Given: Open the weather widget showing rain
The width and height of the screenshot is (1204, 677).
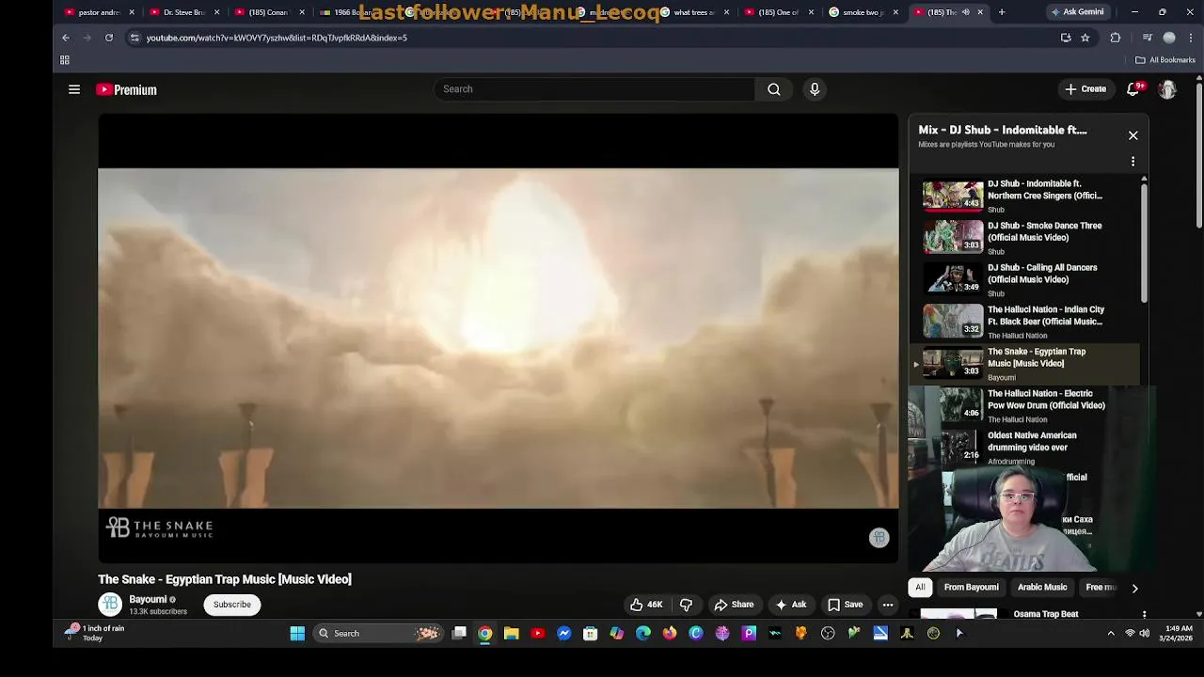Looking at the screenshot, I should (94, 634).
